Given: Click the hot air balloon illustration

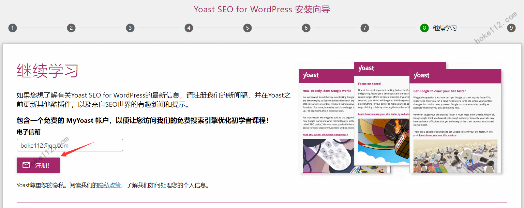Looking at the screenshot, I should [383, 141].
